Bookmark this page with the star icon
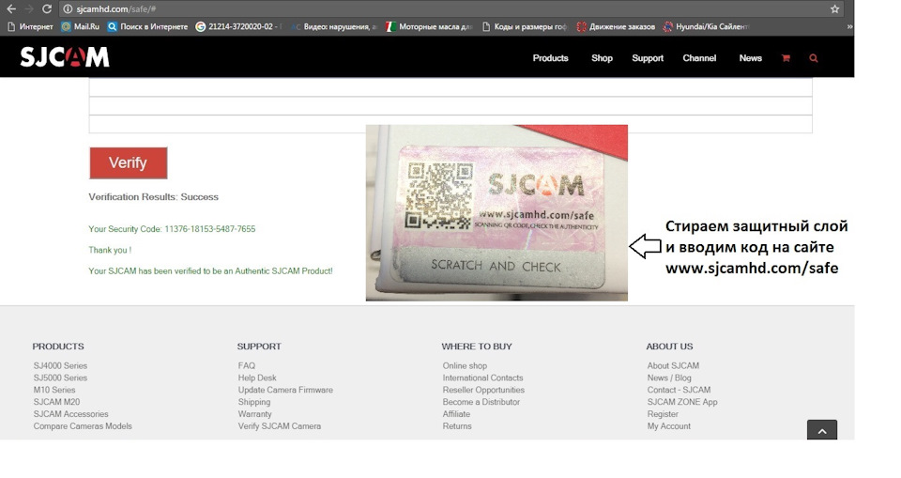901x478 pixels. click(x=834, y=8)
